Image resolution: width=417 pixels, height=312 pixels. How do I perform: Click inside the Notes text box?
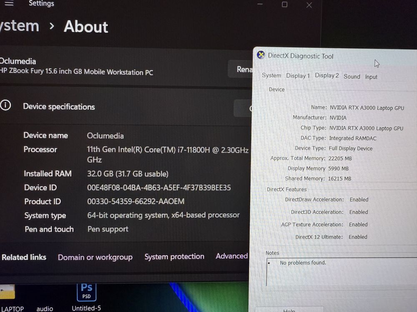tap(342, 272)
